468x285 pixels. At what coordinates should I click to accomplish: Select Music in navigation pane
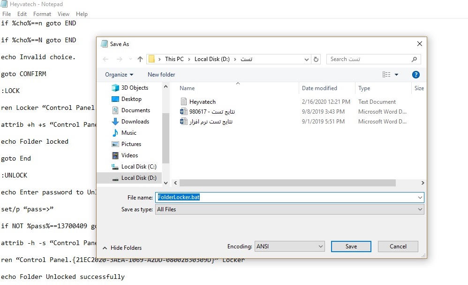pyautogui.click(x=124, y=133)
